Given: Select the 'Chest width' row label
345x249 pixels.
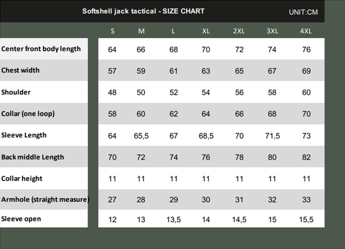Looking at the screenshot, I should point(20,71).
